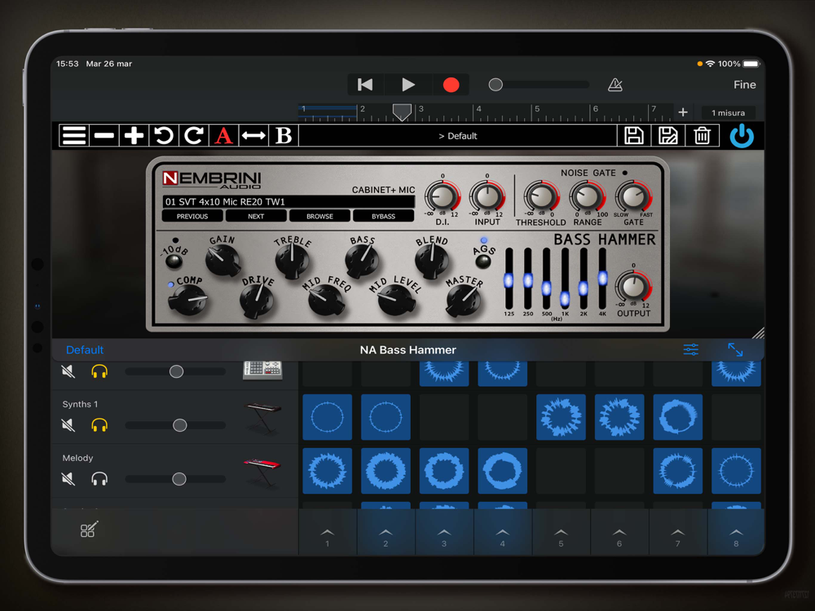
Task: Select preset slot B
Action: coord(284,135)
